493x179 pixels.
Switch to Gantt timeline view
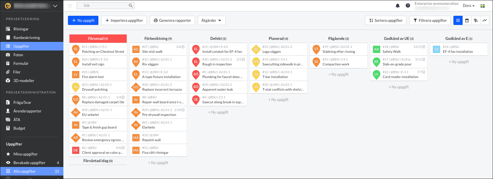476,20
